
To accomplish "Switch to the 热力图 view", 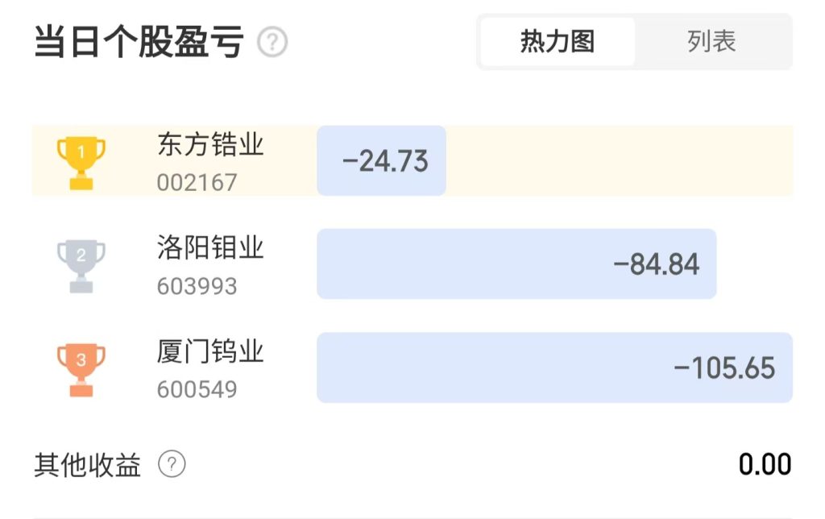I will [x=558, y=42].
